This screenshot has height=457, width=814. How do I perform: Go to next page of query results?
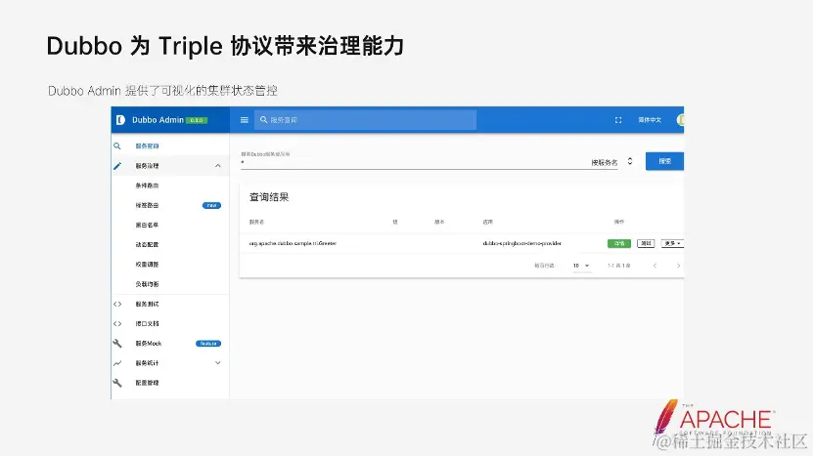(x=678, y=266)
